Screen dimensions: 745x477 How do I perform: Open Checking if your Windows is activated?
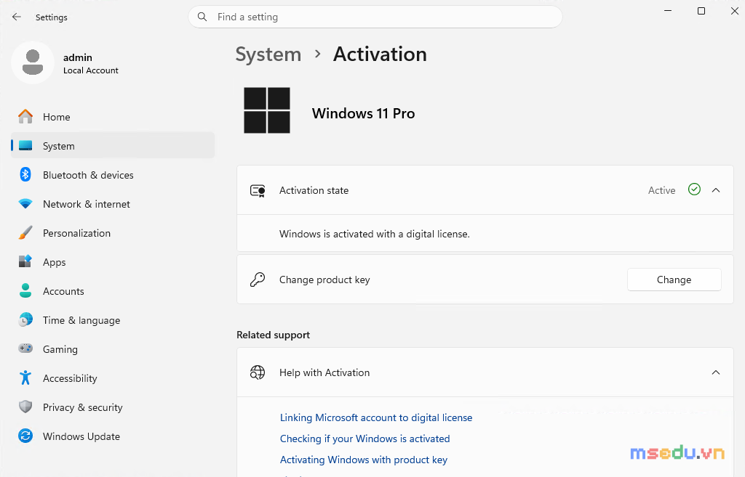tap(364, 439)
